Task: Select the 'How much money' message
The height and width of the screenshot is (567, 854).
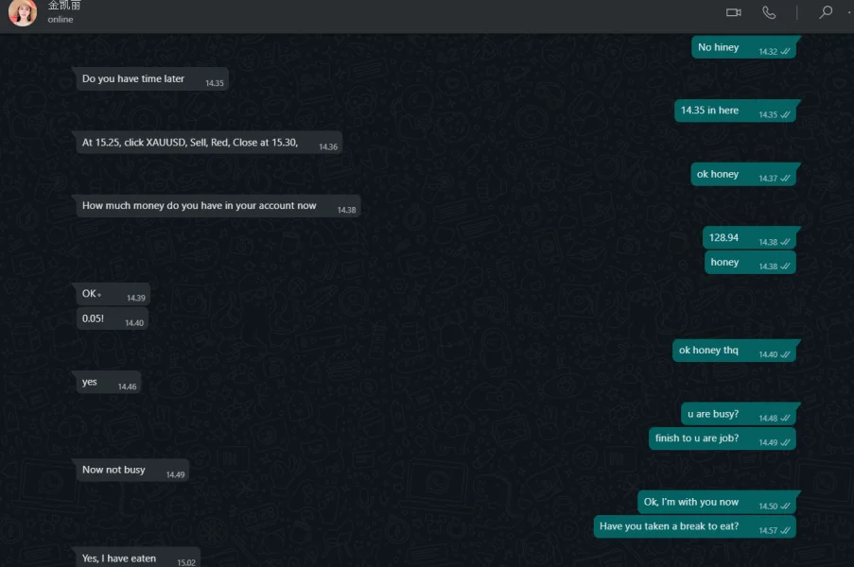Action: (x=217, y=206)
